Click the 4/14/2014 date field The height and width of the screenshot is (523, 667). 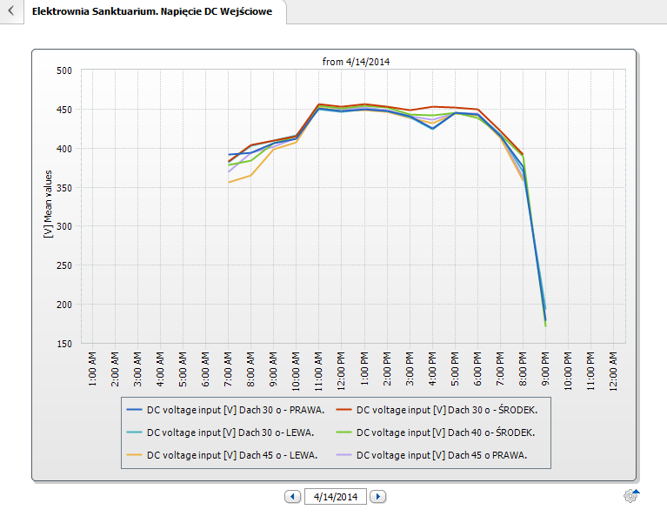point(335,496)
